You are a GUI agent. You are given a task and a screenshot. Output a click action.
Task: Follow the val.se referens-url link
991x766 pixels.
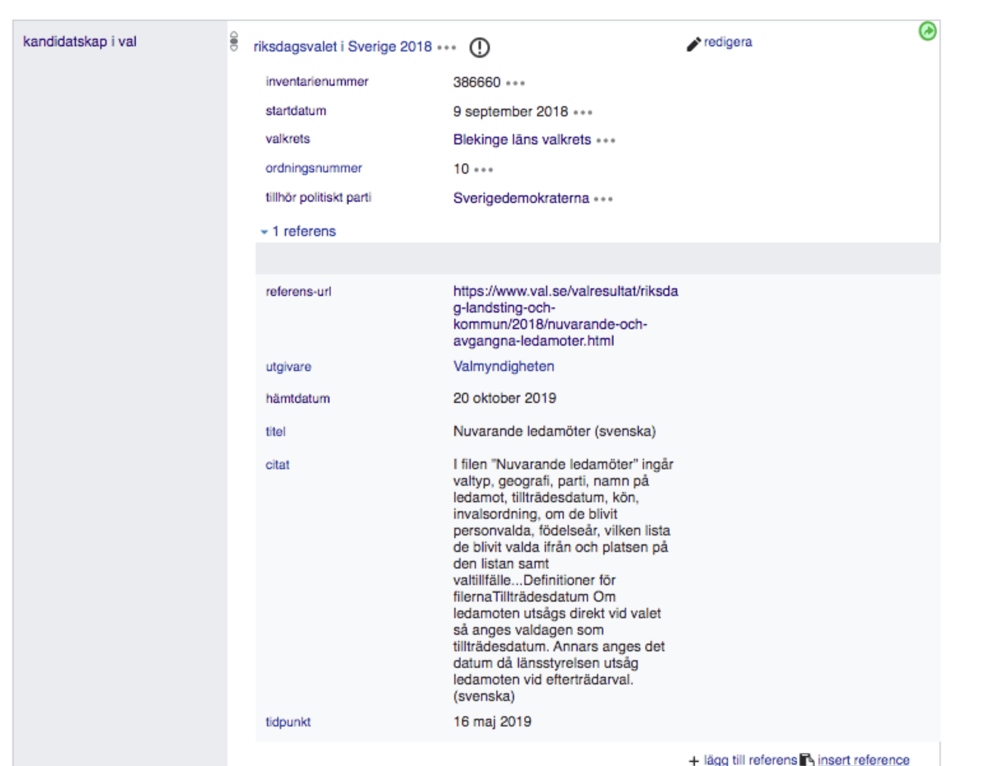[x=565, y=315]
